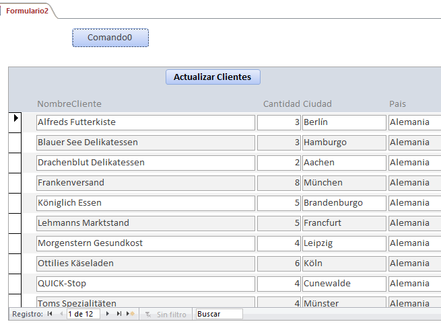Screen dimensions: 441x328
Task: Go to next record arrow
Action: coord(108,314)
